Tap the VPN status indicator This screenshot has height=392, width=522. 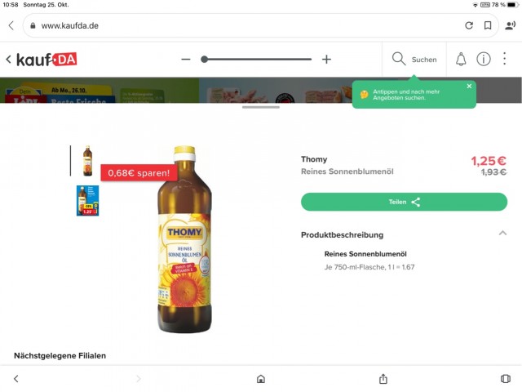(485, 5)
